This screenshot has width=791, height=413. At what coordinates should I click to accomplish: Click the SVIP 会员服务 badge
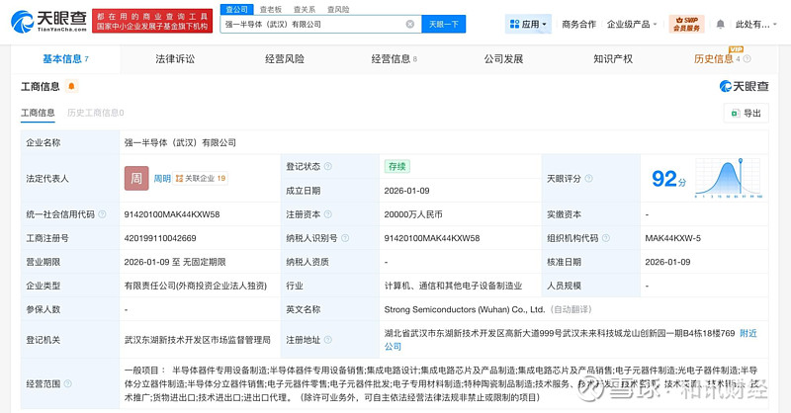click(x=685, y=24)
